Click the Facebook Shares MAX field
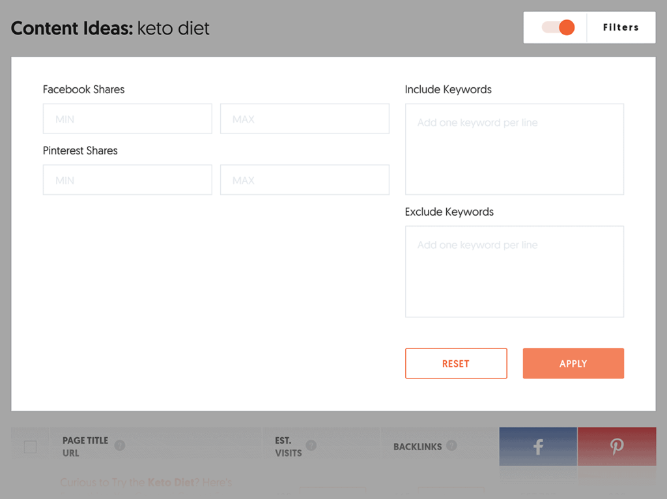 tap(304, 119)
